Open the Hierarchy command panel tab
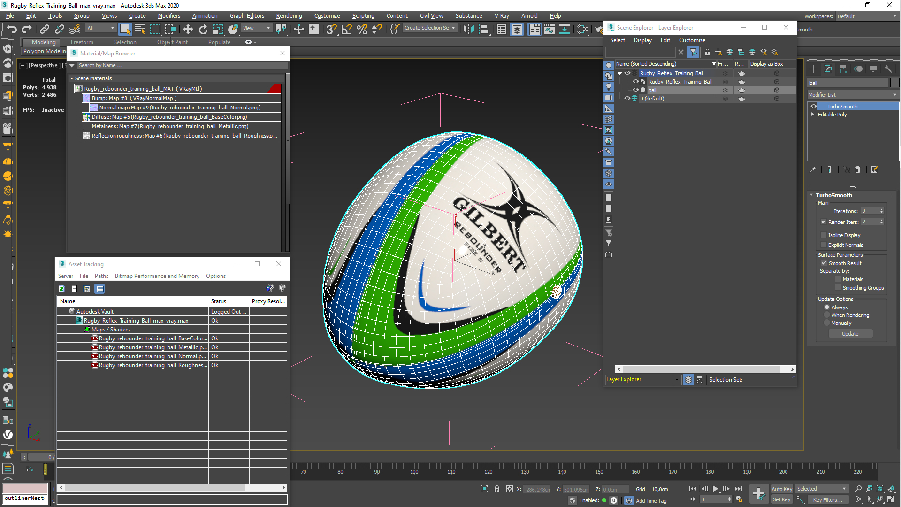Screen dimensions: 901x507 pyautogui.click(x=843, y=69)
